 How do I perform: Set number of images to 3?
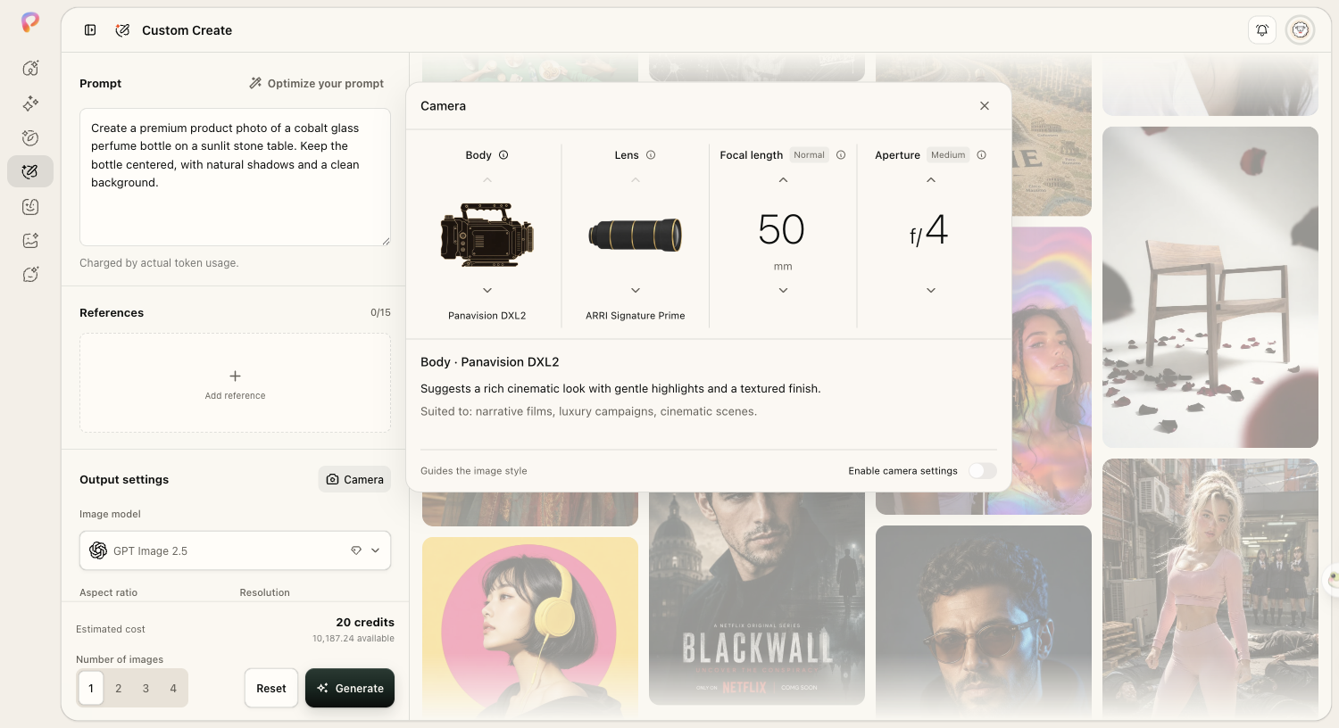tap(146, 689)
